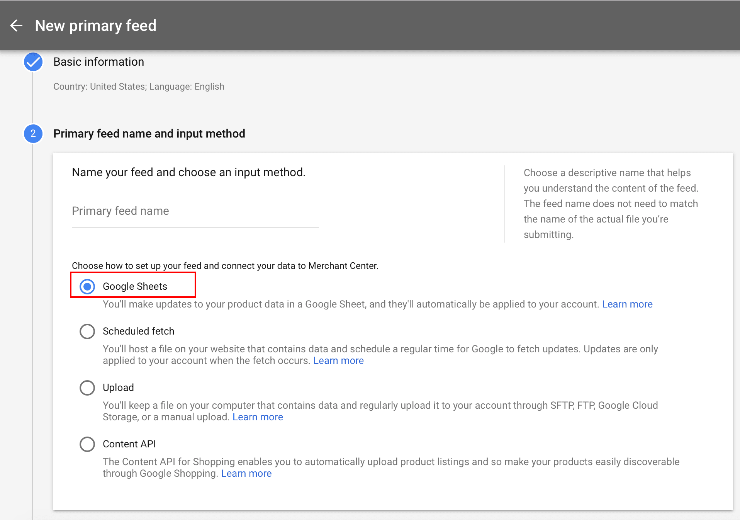Click the Scheduled fetch option label
Screen dimensions: 740x520
click(138, 331)
